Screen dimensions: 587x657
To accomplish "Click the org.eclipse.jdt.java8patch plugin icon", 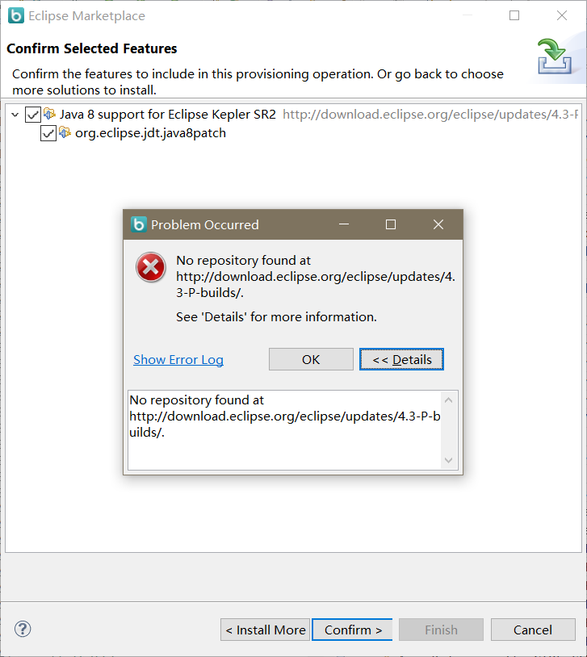I will (65, 133).
